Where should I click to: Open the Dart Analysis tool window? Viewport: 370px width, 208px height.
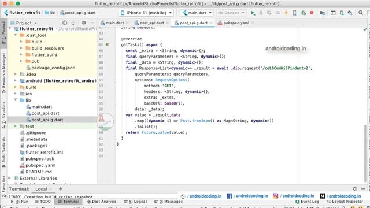pos(102,202)
